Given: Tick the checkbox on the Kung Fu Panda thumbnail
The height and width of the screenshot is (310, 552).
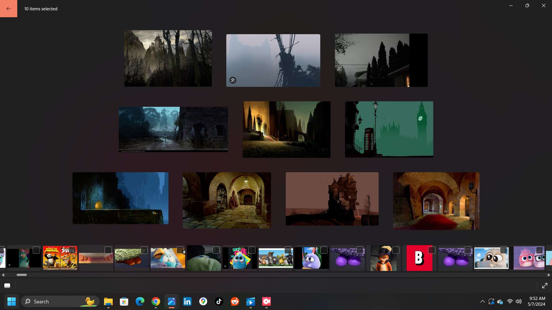Looking at the screenshot, I should (72, 250).
